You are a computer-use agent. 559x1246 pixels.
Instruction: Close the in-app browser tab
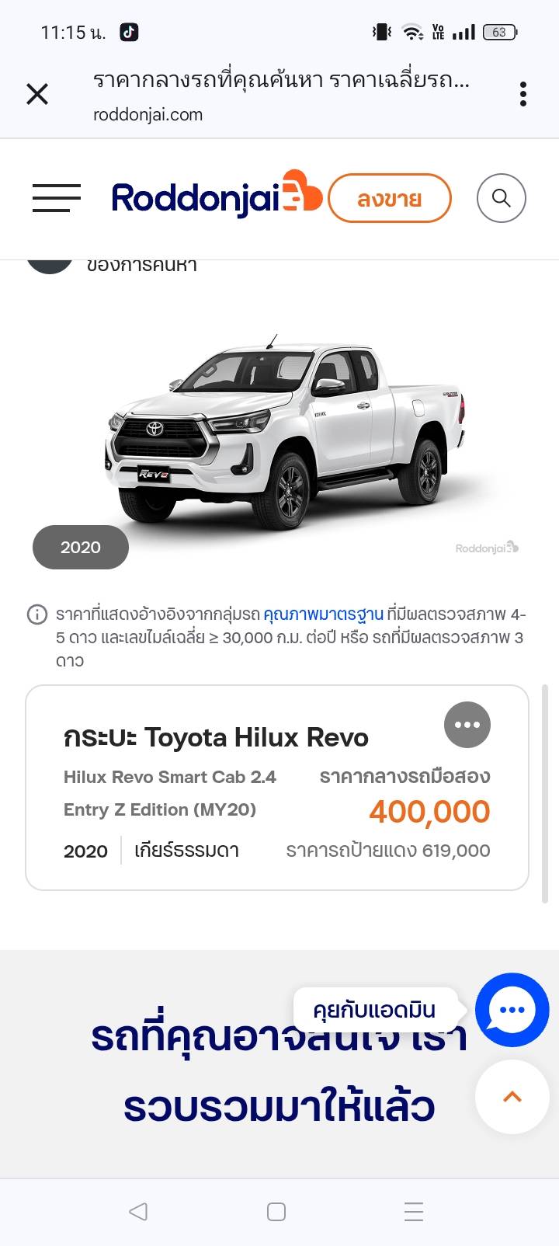point(37,94)
